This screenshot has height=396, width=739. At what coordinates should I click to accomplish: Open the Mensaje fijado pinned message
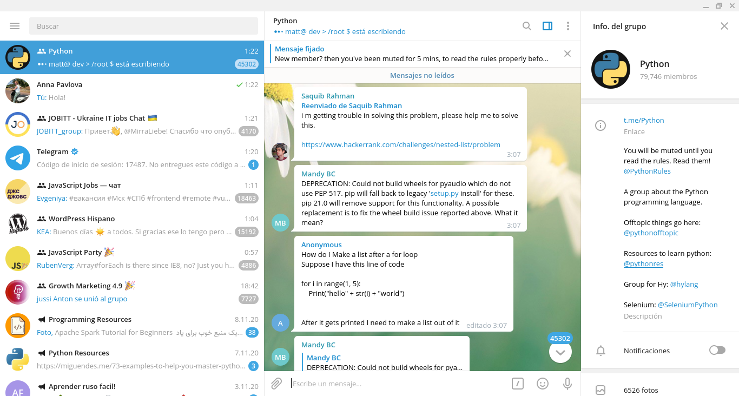411,54
